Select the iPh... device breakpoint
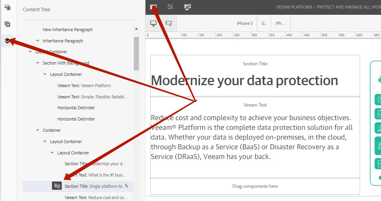The image size is (381, 201). 280,23
